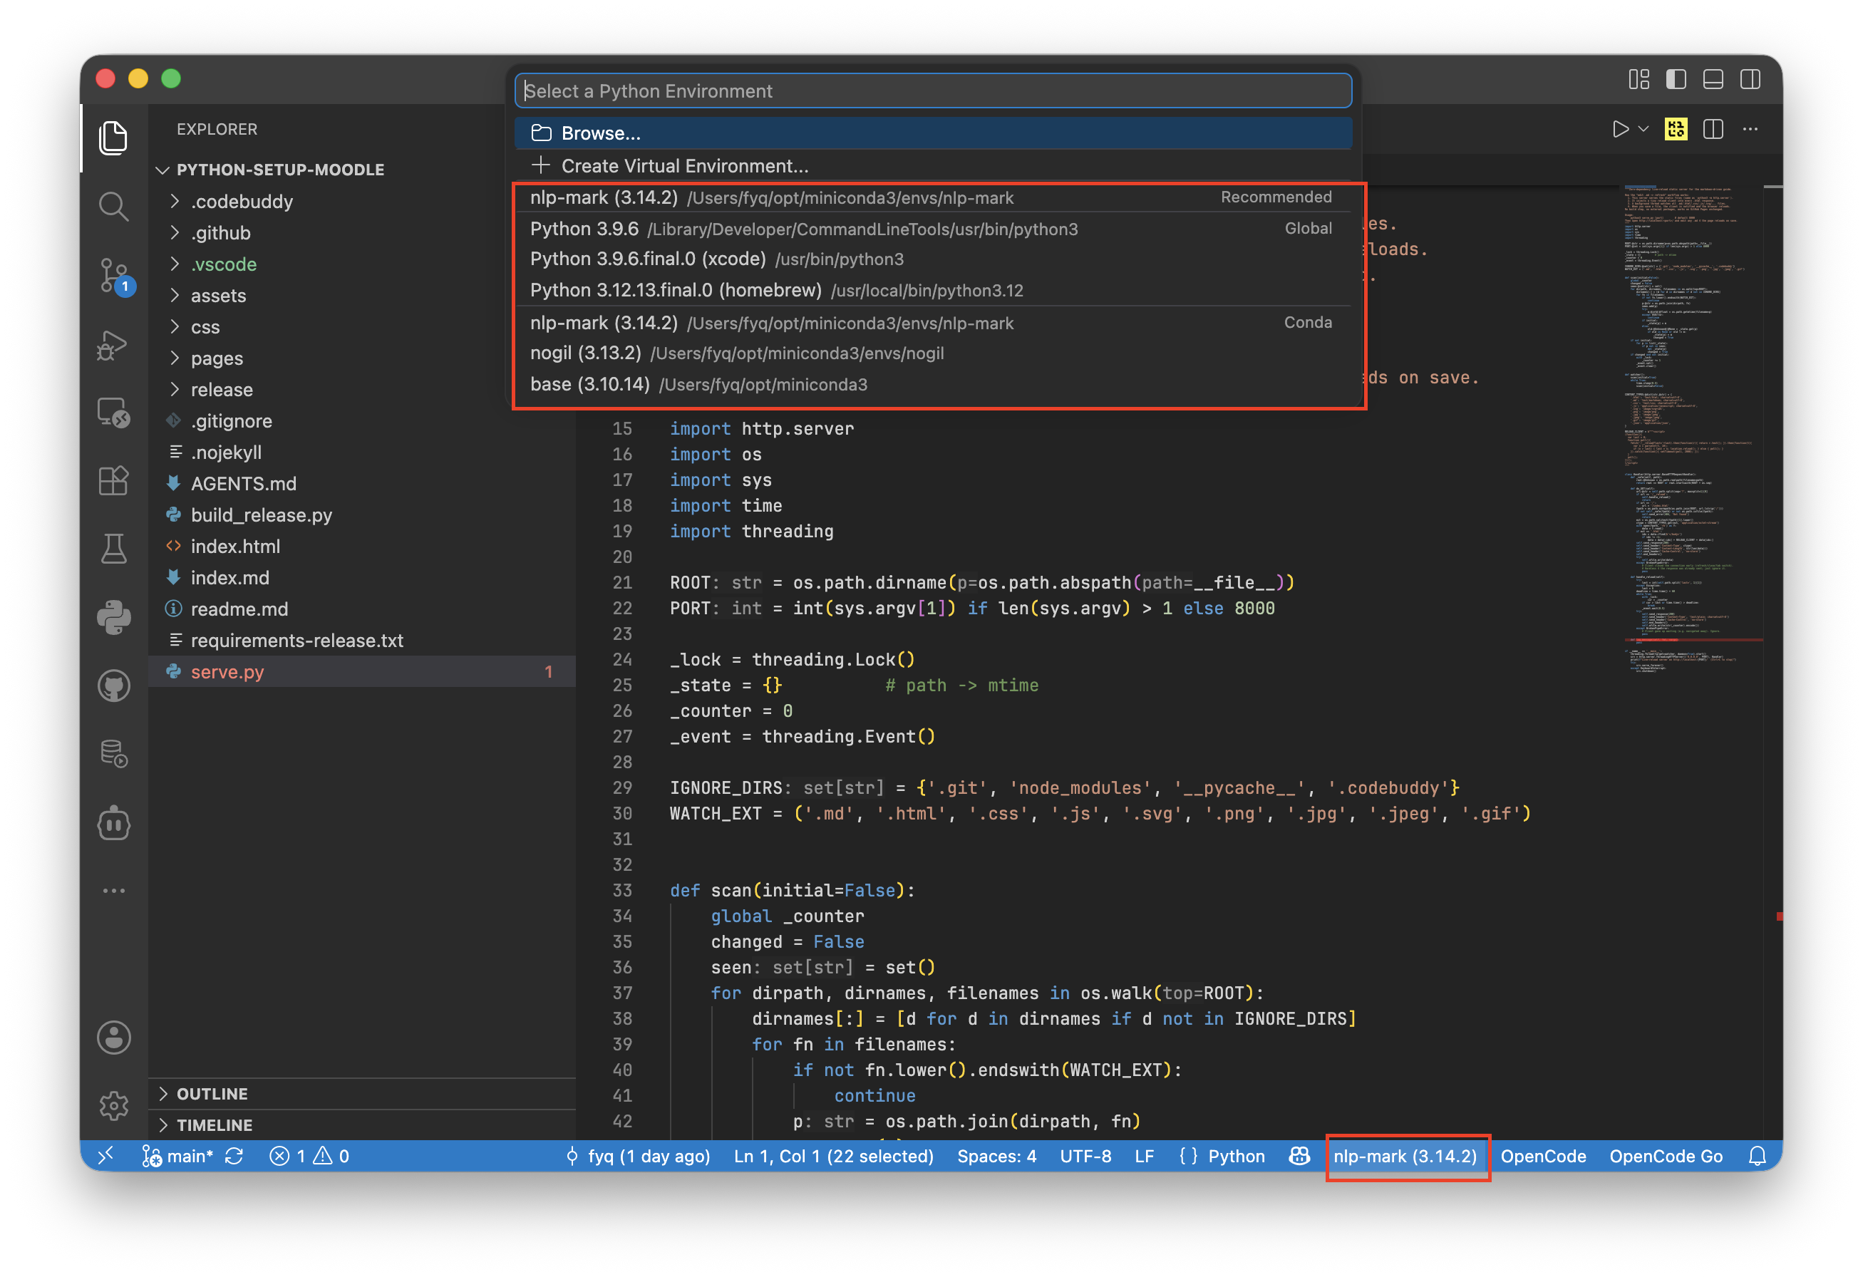Focus the Select a Python Environment input

933,91
